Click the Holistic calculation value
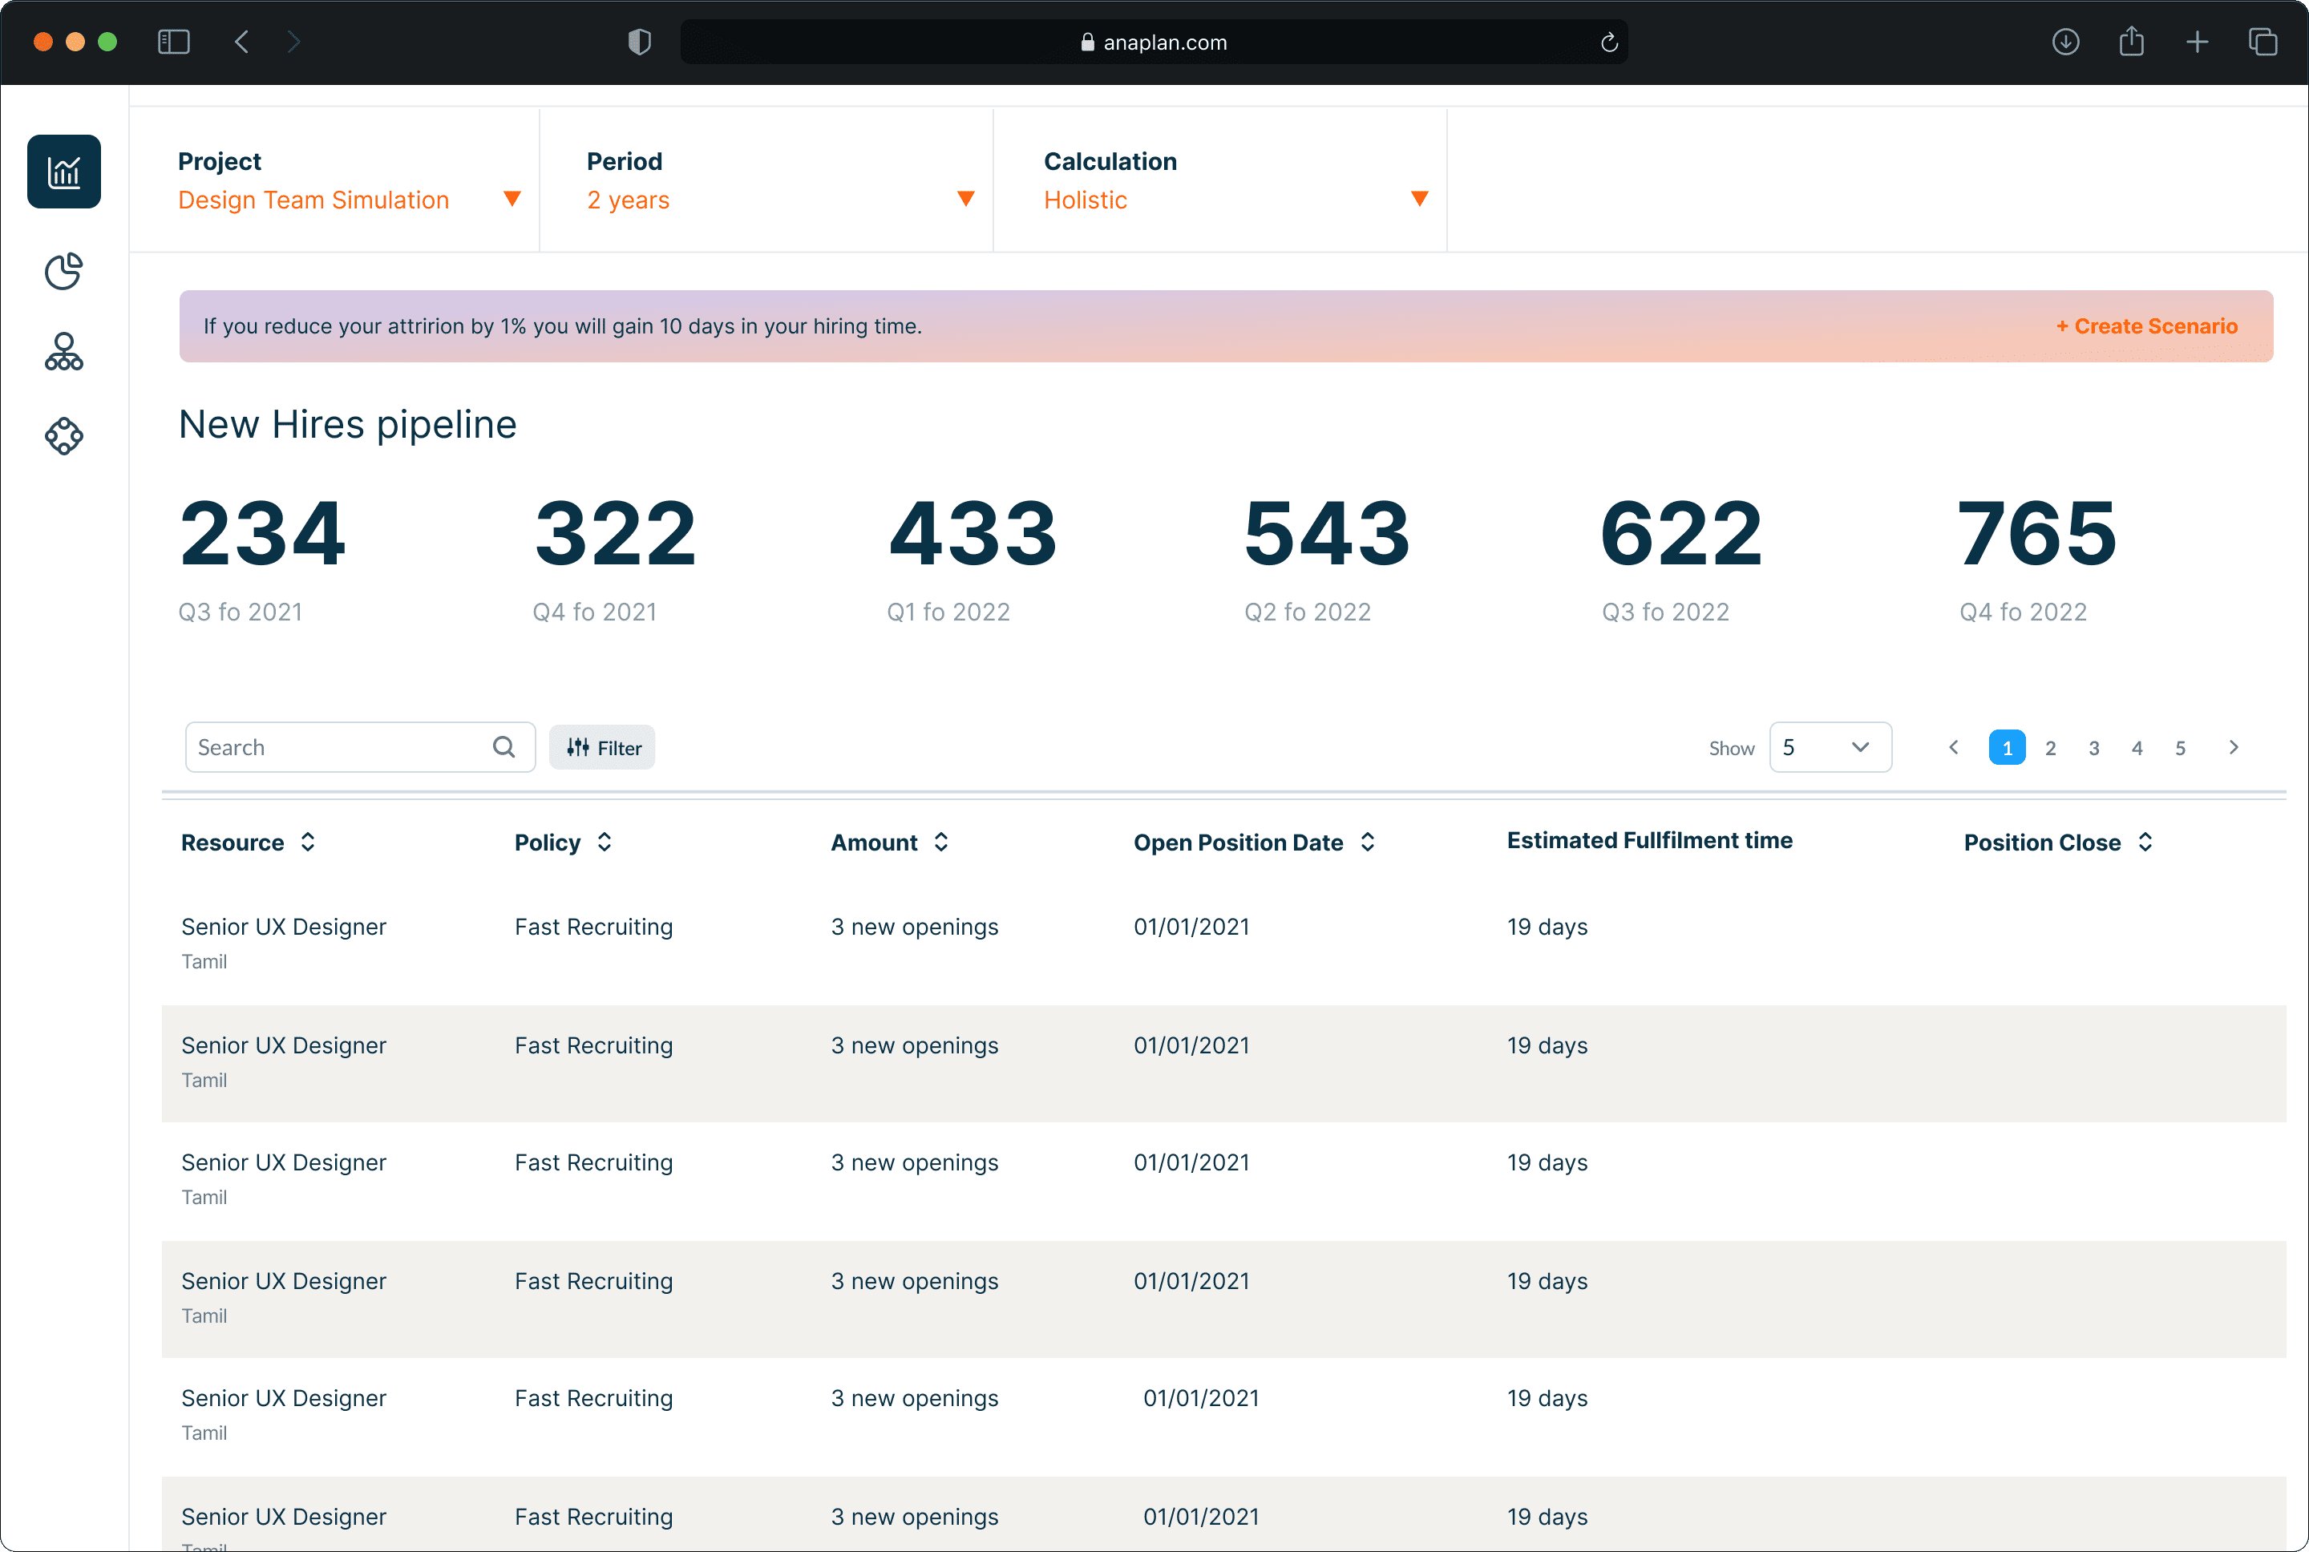The height and width of the screenshot is (1552, 2309). pos(1086,200)
